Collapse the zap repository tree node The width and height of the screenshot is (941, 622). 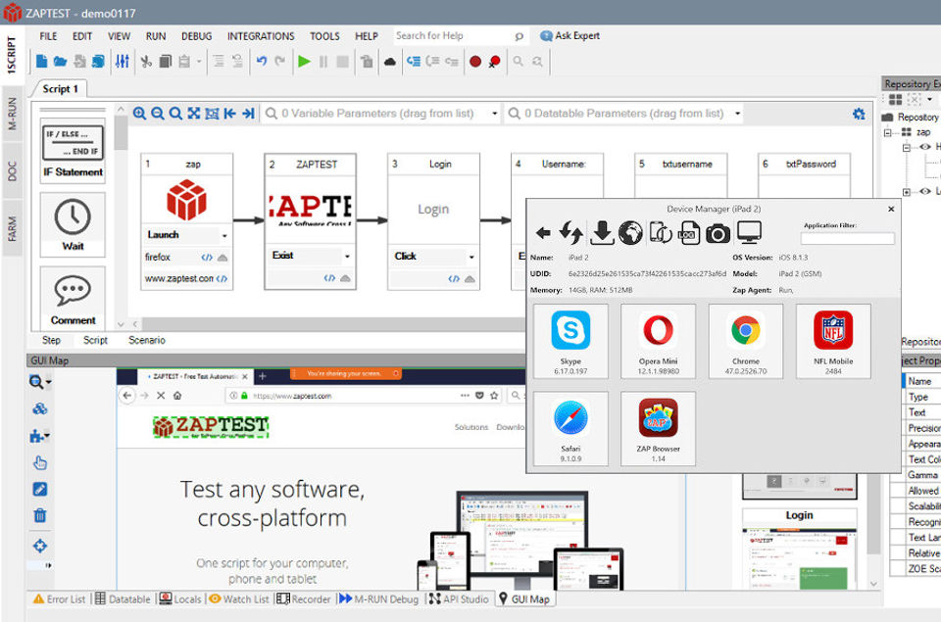888,132
